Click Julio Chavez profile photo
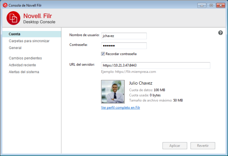The height and width of the screenshot is (156, 228). 113,92
